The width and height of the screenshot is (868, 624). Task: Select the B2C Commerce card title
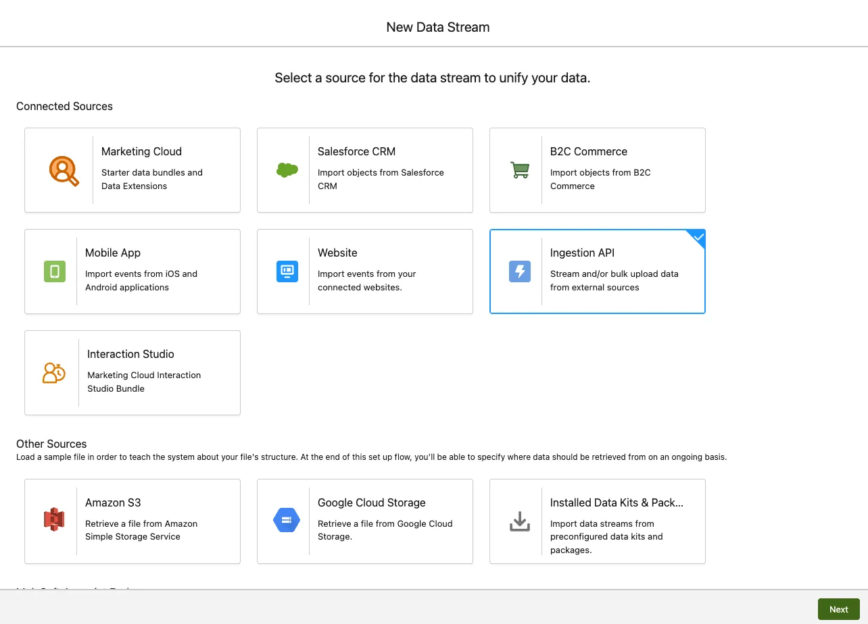tap(589, 151)
